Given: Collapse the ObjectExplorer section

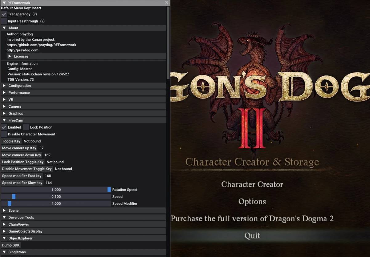Looking at the screenshot, I should tap(83, 238).
